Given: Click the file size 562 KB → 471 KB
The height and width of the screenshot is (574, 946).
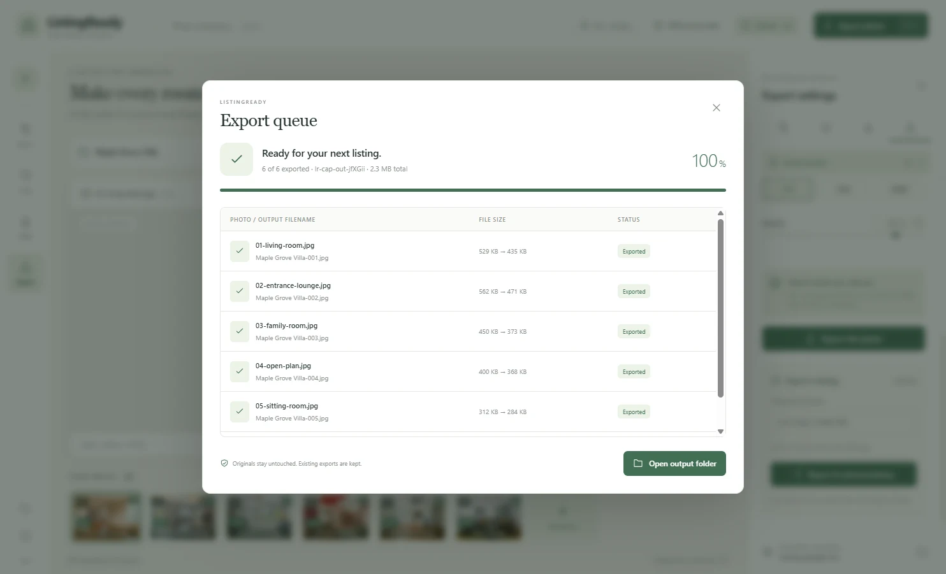Looking at the screenshot, I should pyautogui.click(x=503, y=292).
